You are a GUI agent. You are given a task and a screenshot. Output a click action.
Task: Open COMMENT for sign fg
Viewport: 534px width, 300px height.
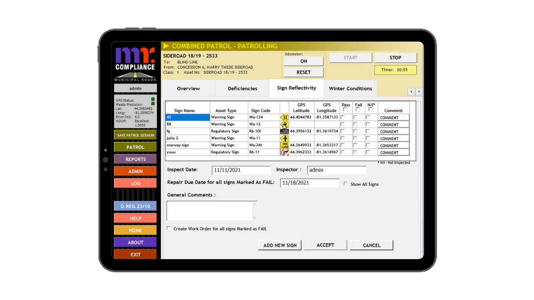click(x=394, y=132)
